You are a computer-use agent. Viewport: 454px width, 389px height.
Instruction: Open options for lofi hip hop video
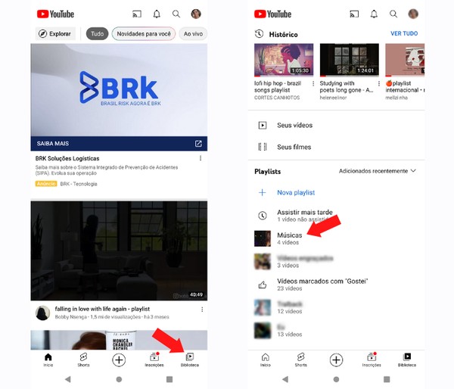pos(313,83)
